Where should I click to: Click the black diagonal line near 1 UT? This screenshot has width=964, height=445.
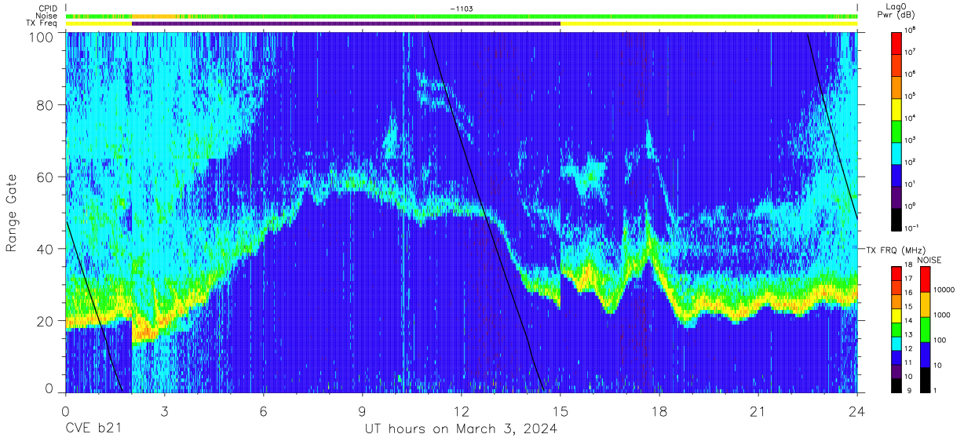click(93, 308)
